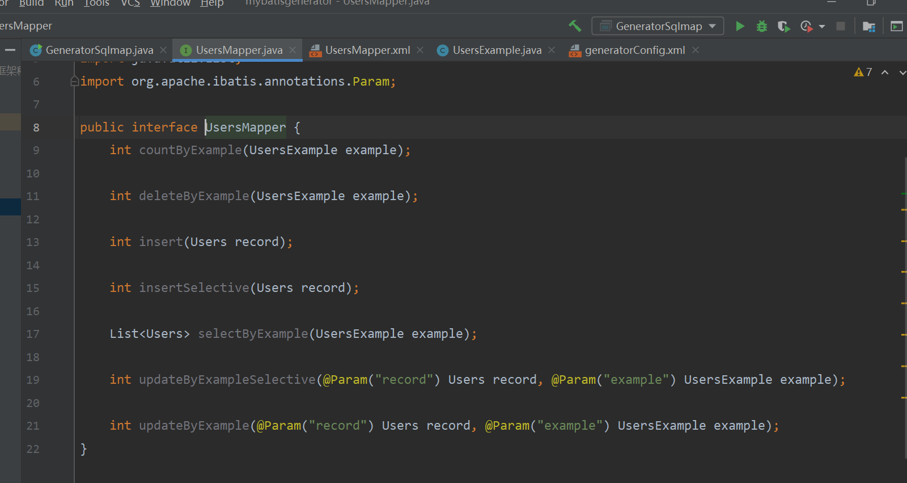The height and width of the screenshot is (483, 907).
Task: Click the UsersMapper interface name
Action: click(x=245, y=127)
